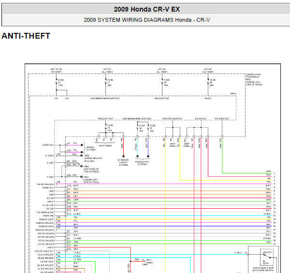The image size is (290, 273).
Task: Click the '2009 SYSTEM WIRING DIAGRAMS Honda - CR-V' subtitle
Action: point(146,20)
